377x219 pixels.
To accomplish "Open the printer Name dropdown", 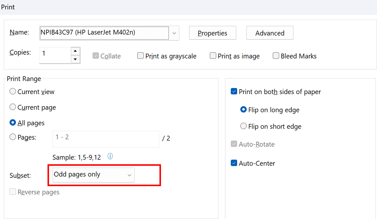I will 174,33.
